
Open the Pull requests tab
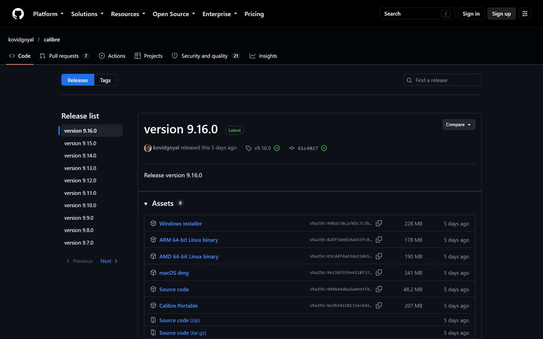64,56
